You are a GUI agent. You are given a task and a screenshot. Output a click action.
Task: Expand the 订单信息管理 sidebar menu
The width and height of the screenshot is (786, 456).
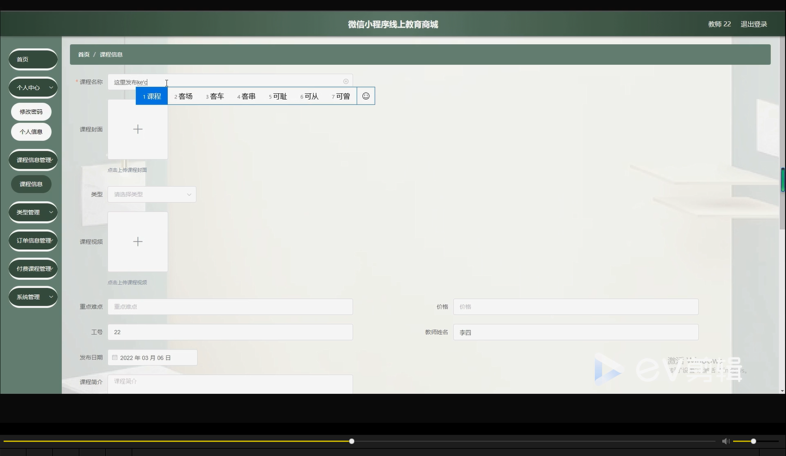pos(33,240)
